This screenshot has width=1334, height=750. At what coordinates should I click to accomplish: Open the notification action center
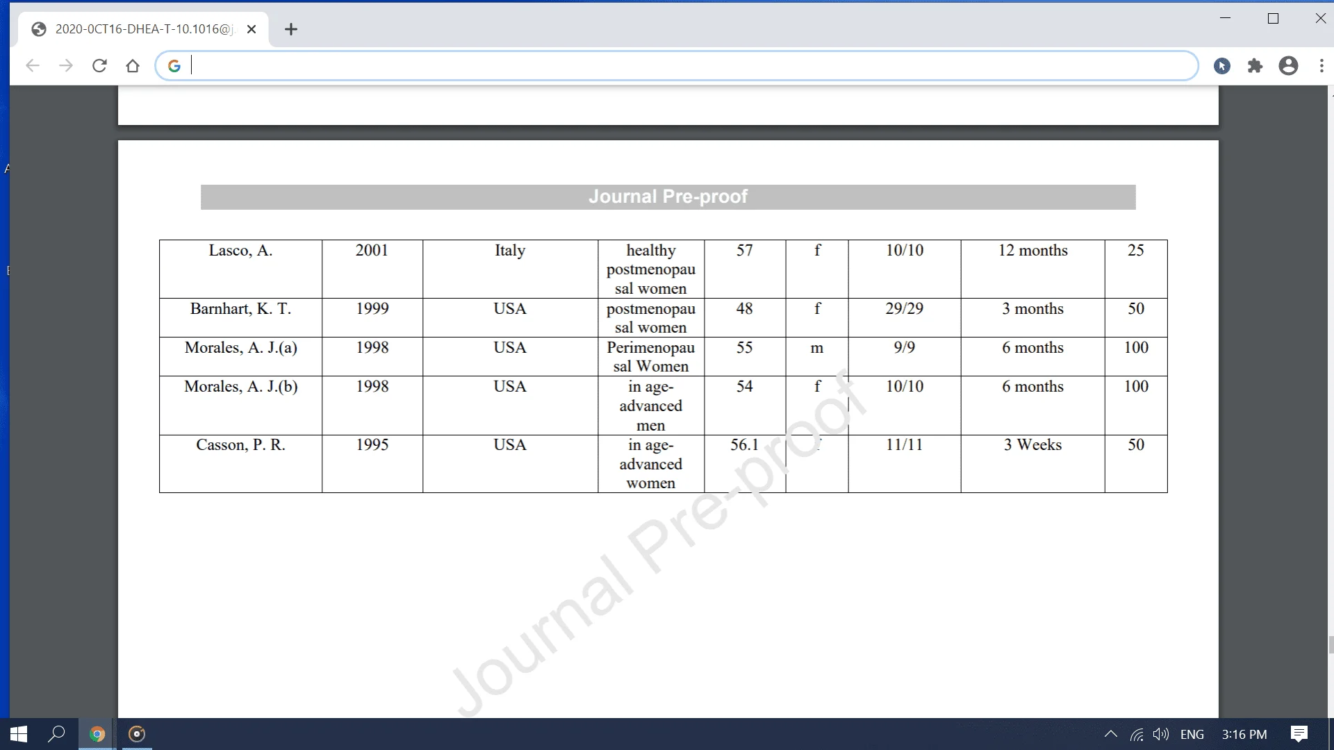tap(1299, 734)
